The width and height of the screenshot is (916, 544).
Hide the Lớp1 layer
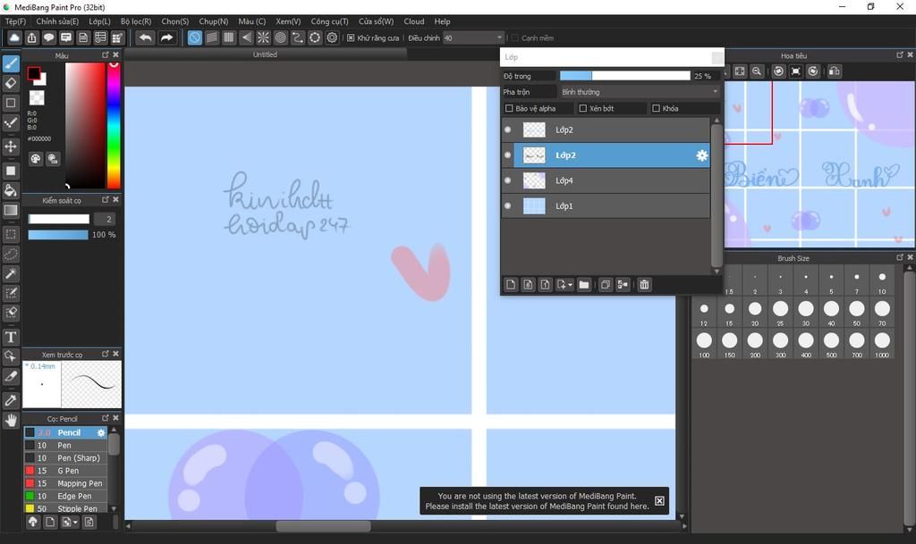[x=508, y=205]
